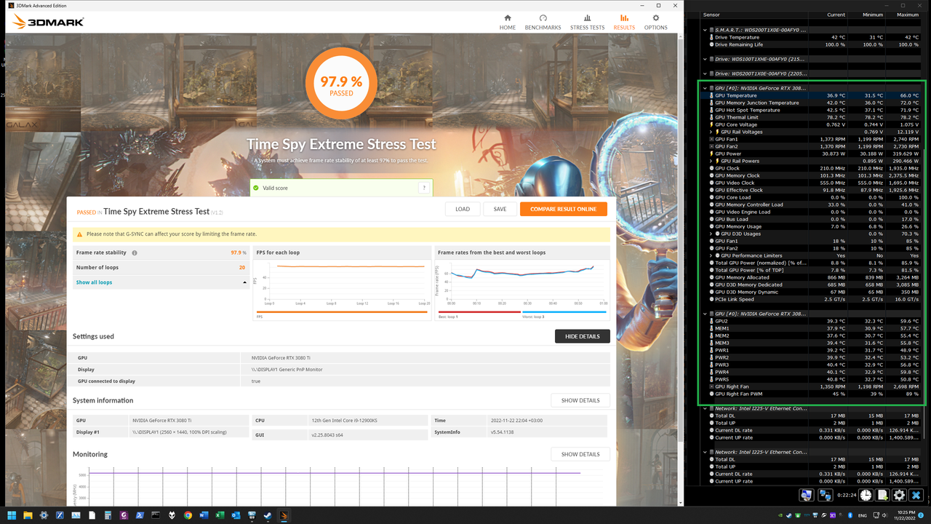
Task: Open the 3DMark HOME icon tab
Action: pyautogui.click(x=508, y=22)
